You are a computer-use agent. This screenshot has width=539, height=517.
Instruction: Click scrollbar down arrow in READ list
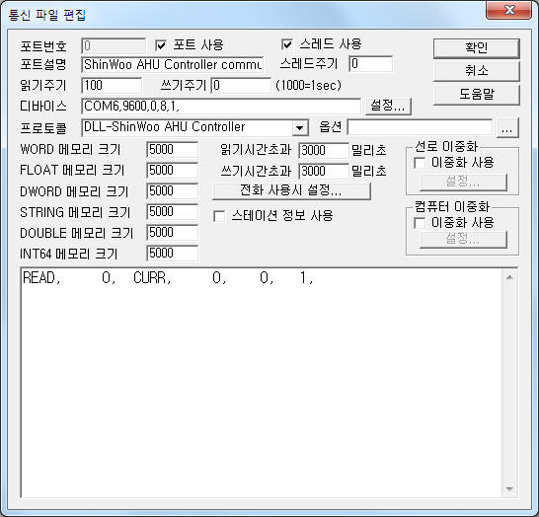point(509,489)
